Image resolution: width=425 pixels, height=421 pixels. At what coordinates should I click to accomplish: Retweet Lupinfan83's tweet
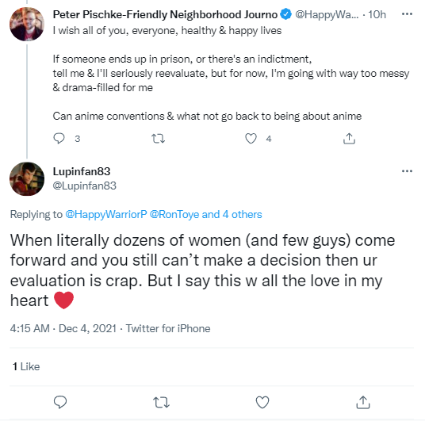[x=161, y=402]
